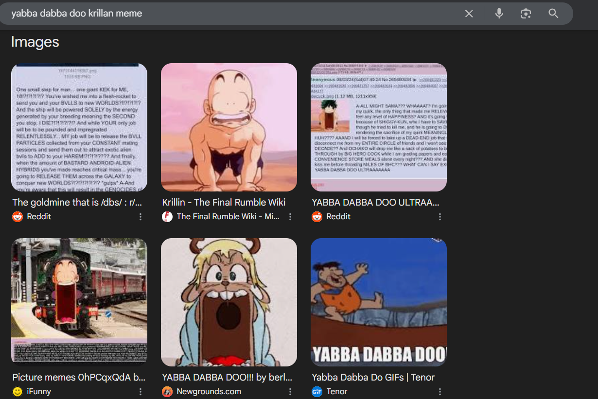This screenshot has height=399, width=598.
Task: Click The Final Rumble Wiki favicon
Action: pos(167,217)
